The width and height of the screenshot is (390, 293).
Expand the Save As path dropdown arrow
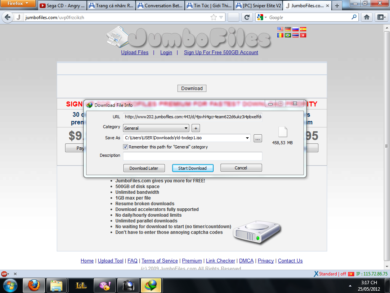pos(247,138)
